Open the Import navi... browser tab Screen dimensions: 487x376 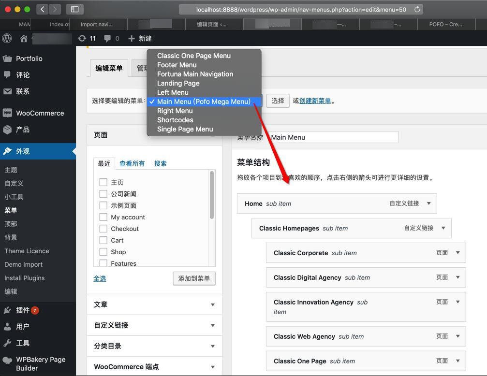point(98,24)
